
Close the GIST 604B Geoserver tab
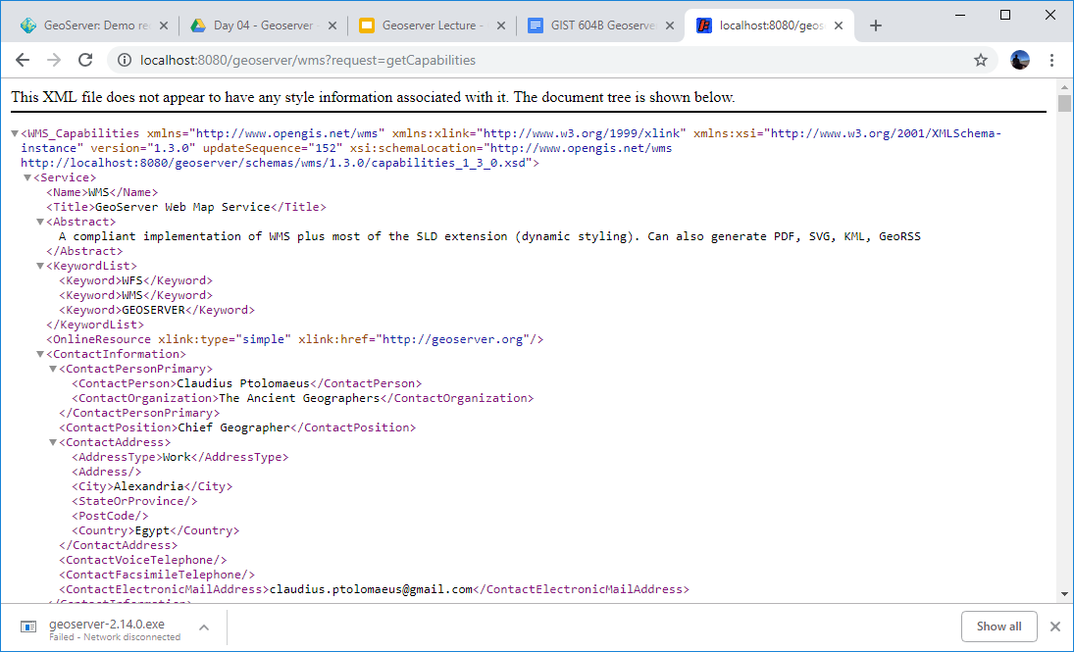[670, 26]
